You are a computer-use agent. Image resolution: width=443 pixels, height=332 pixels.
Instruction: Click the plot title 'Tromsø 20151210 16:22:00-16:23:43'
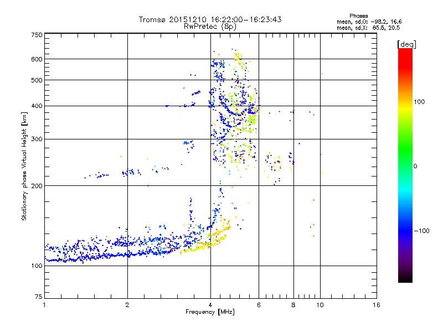point(210,19)
